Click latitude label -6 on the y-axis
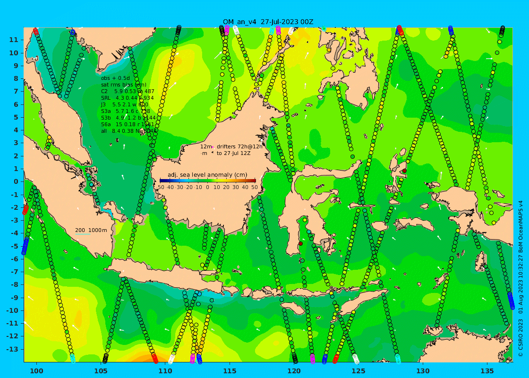Image resolution: width=529 pixels, height=378 pixels. [x=14, y=259]
